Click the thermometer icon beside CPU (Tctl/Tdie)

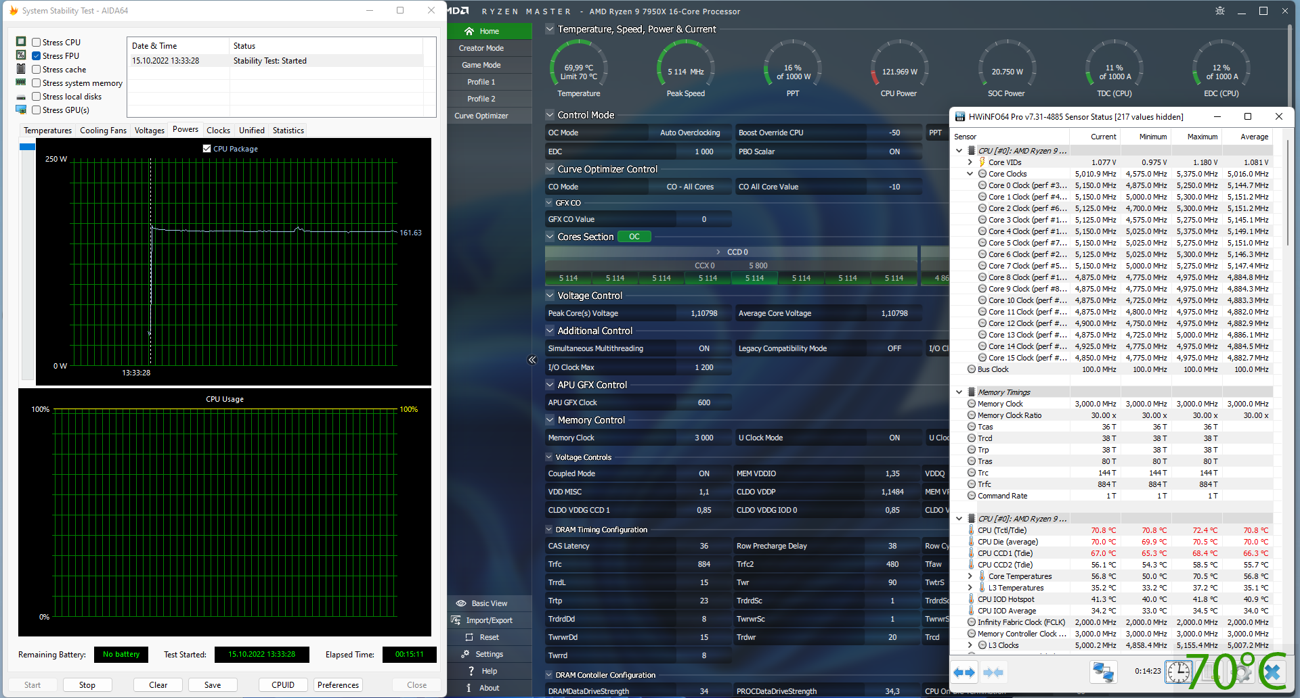click(972, 530)
